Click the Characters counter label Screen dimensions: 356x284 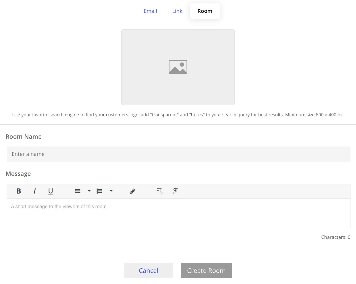click(x=336, y=237)
